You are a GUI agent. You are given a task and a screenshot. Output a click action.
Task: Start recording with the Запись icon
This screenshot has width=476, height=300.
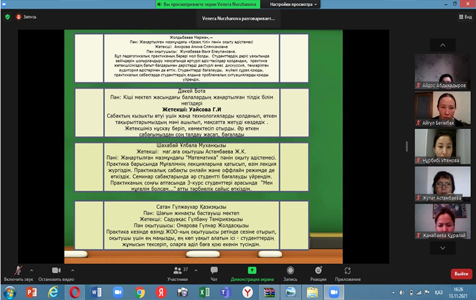click(x=290, y=273)
